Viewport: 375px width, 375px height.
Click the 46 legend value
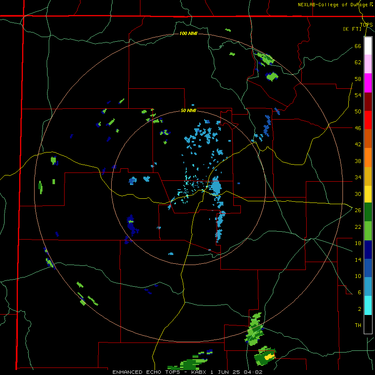tap(358, 128)
